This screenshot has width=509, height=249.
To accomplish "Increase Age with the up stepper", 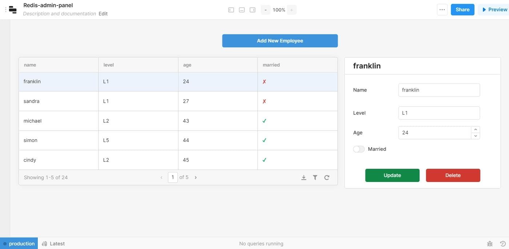I will [476, 130].
